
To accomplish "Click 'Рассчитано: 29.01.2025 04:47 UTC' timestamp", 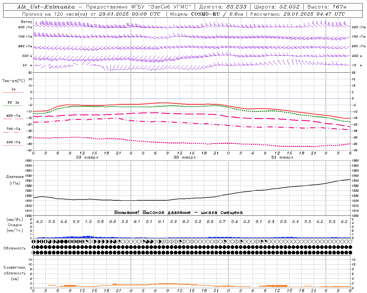I will pos(298,14).
